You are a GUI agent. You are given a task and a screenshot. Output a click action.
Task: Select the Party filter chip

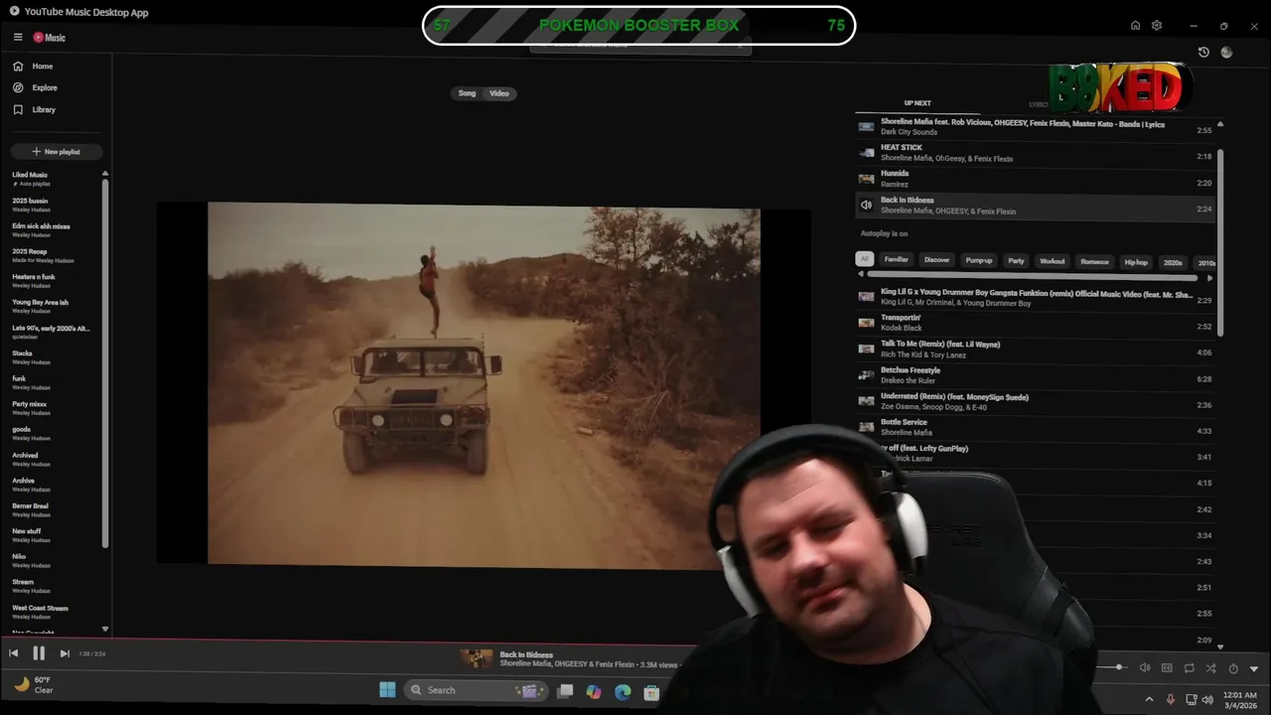1016,260
